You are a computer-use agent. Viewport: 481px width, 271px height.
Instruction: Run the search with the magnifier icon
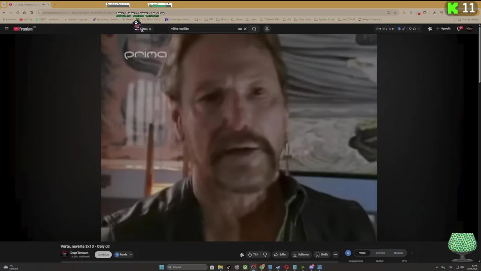click(254, 29)
